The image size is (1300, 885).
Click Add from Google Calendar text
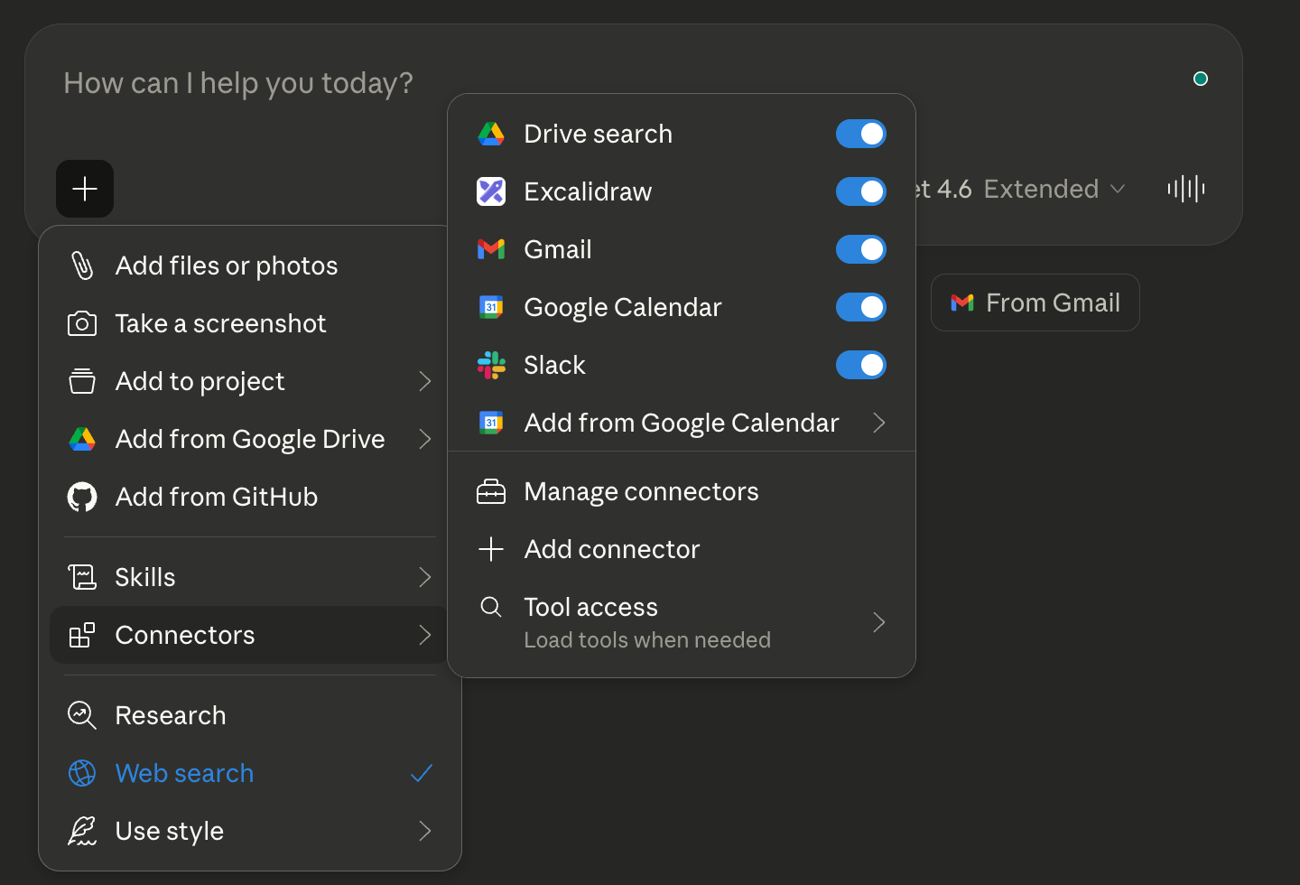(x=682, y=423)
